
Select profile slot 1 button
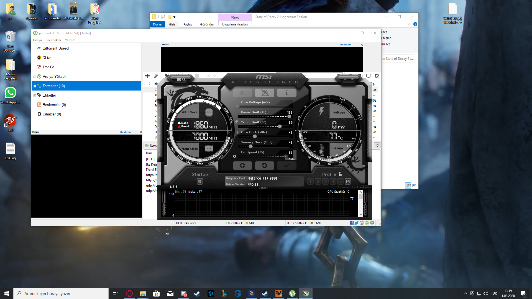310,181
